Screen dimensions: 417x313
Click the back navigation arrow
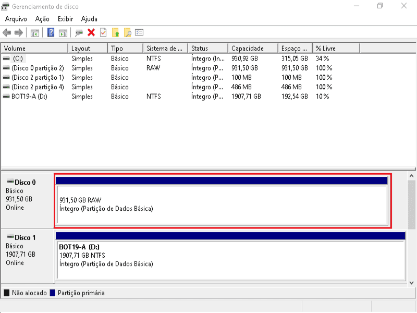click(x=7, y=32)
